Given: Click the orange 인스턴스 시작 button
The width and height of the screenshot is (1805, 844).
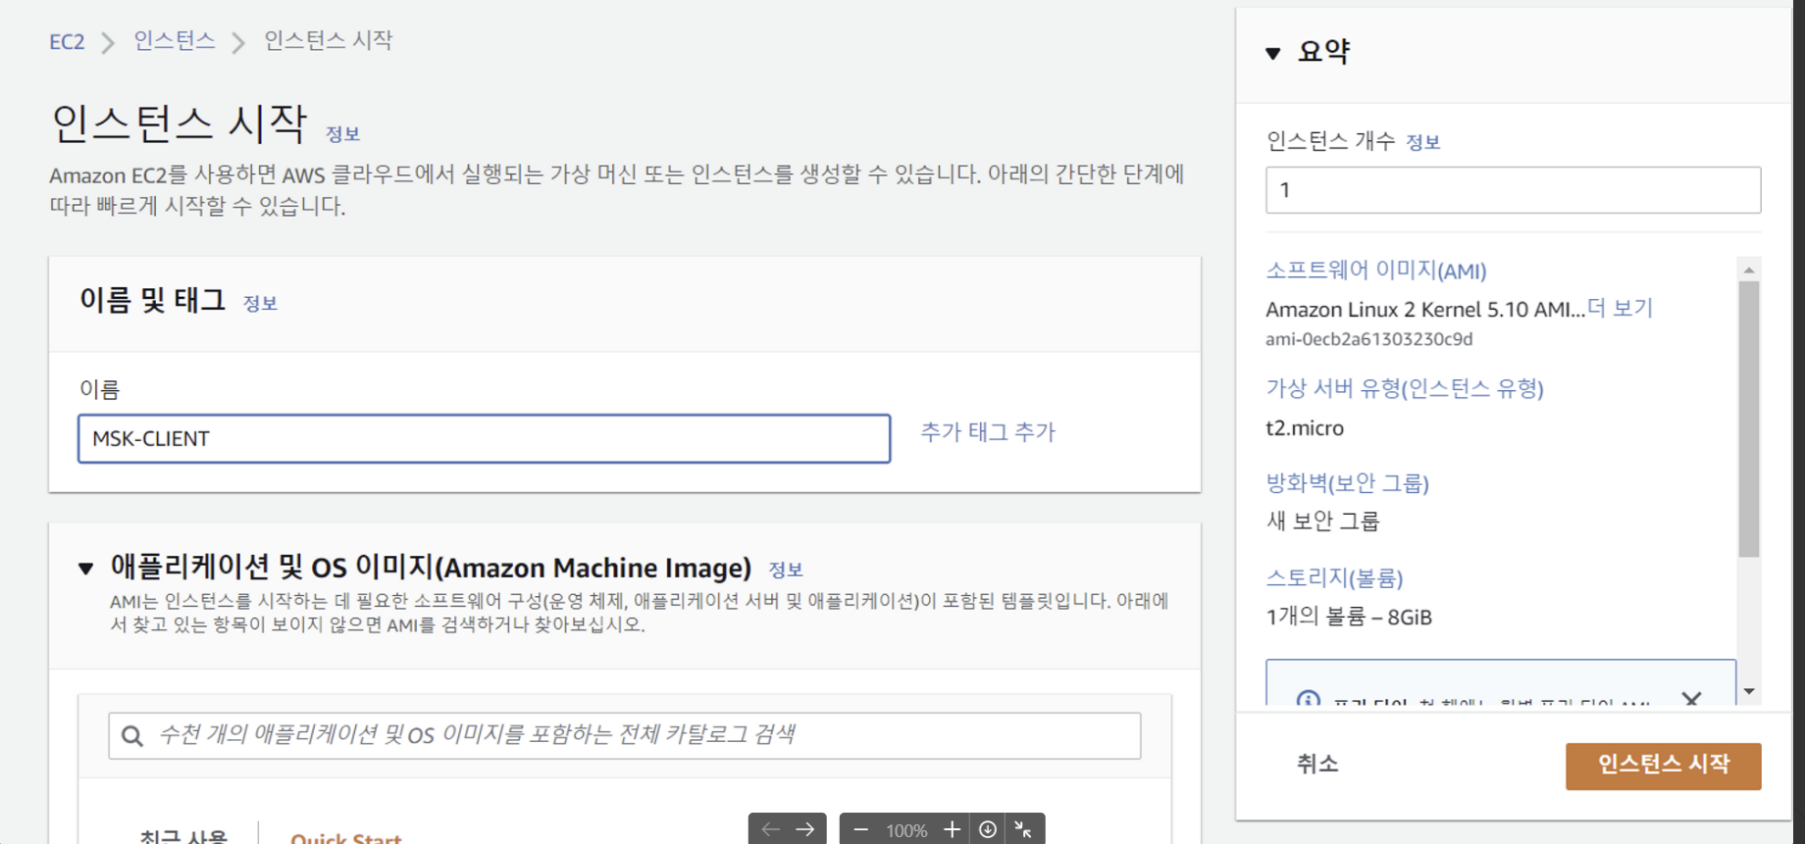Looking at the screenshot, I should pyautogui.click(x=1663, y=766).
